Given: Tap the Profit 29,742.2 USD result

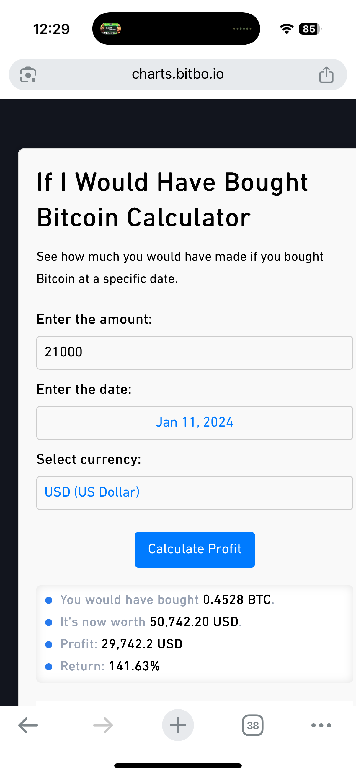Looking at the screenshot, I should [121, 644].
